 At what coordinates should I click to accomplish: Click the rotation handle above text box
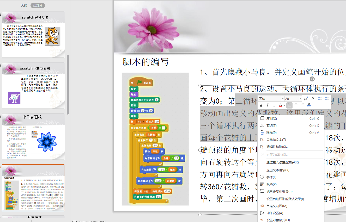coord(312,79)
